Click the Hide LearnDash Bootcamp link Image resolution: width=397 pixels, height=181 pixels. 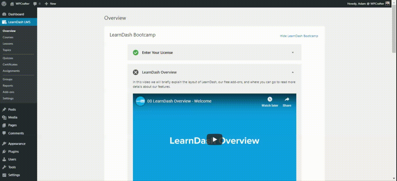(299, 36)
